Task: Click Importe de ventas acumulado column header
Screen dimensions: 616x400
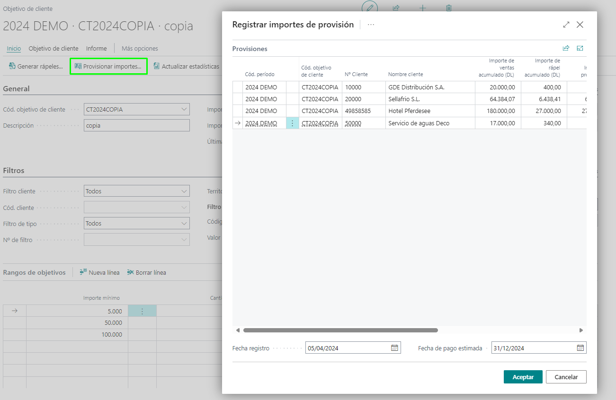Action: (x=496, y=68)
